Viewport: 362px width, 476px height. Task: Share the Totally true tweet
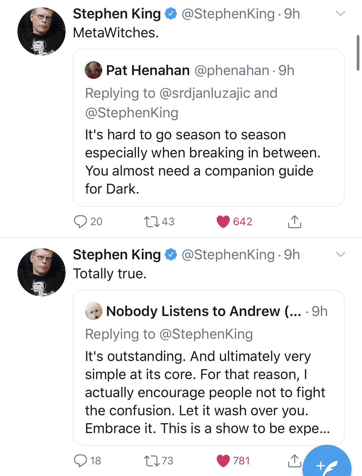(294, 461)
